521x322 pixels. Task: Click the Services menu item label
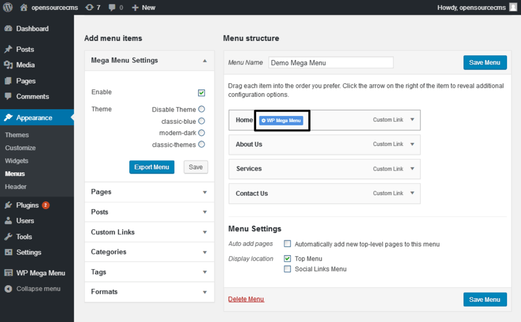[x=249, y=169]
